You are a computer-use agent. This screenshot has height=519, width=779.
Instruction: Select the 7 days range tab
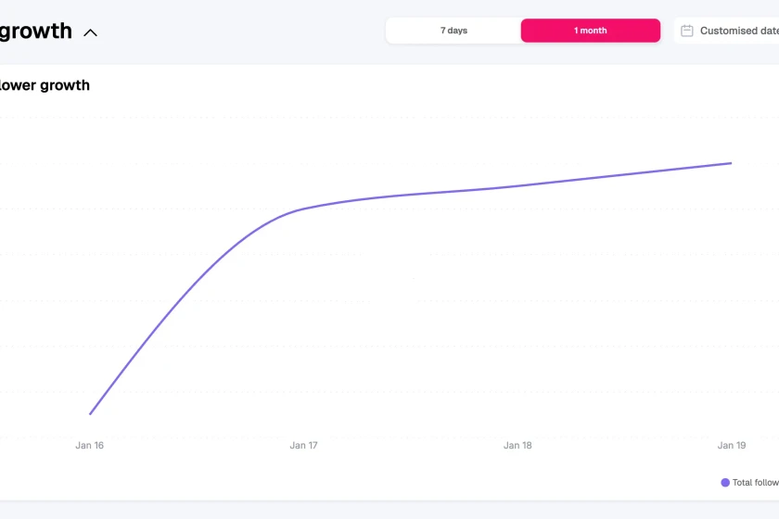(453, 31)
